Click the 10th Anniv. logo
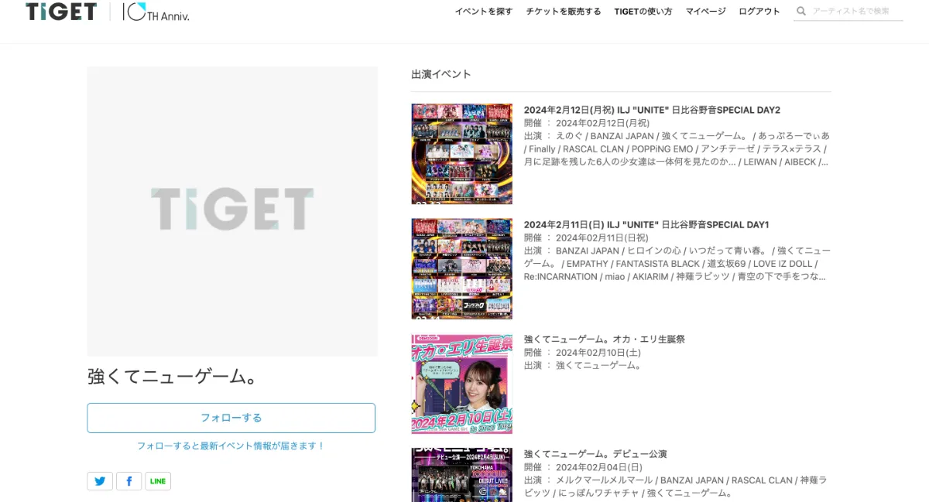This screenshot has height=502, width=929. coord(156,12)
